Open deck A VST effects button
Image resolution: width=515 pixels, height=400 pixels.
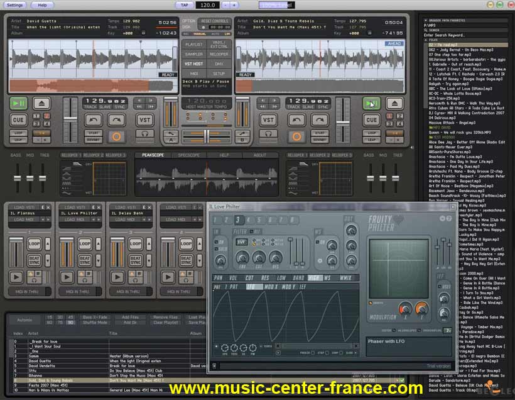[145, 119]
